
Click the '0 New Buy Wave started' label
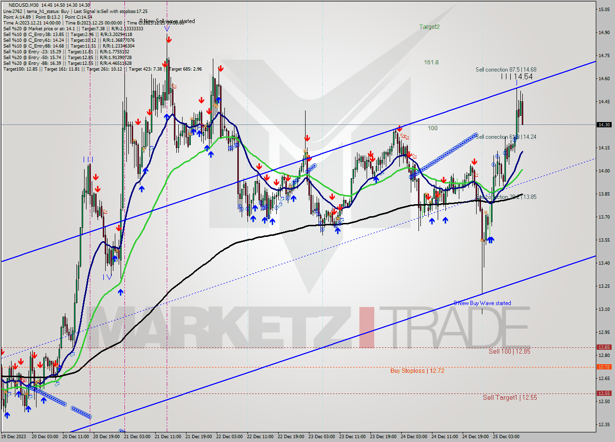point(482,303)
